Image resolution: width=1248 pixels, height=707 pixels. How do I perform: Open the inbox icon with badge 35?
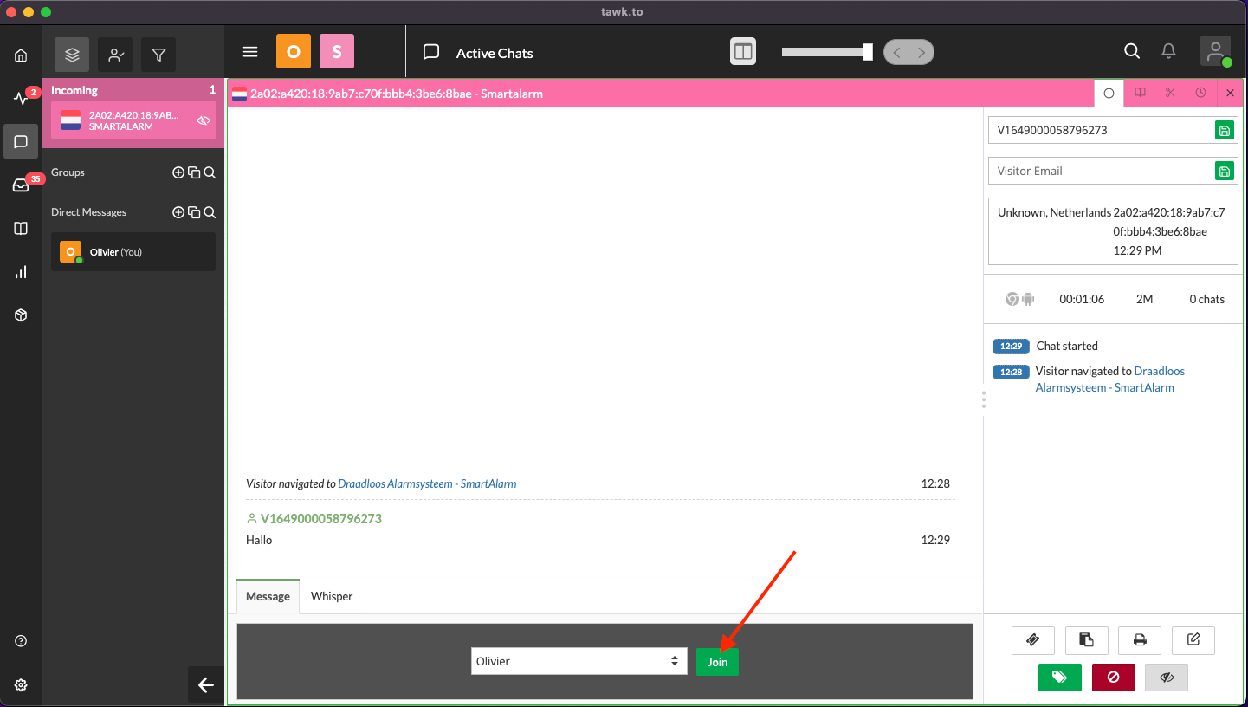(x=21, y=185)
